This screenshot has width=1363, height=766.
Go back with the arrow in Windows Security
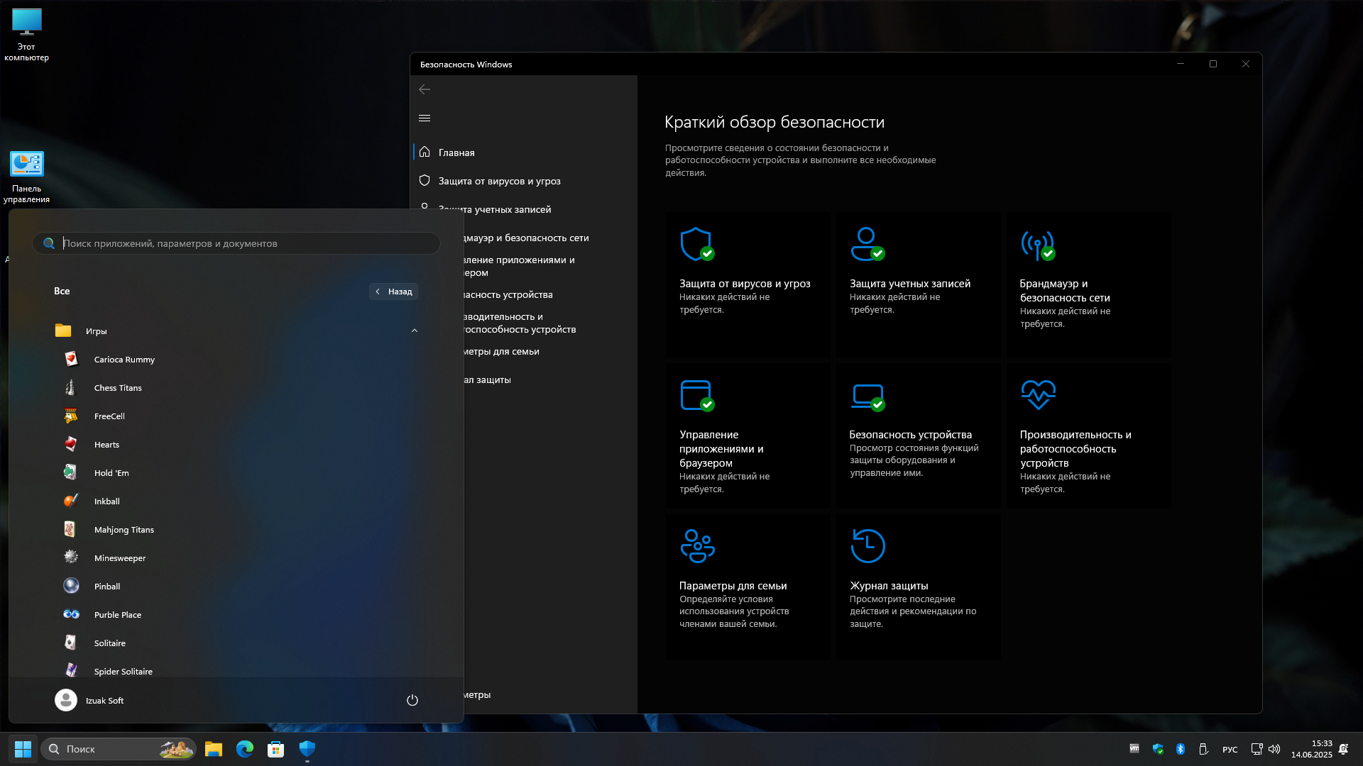click(425, 89)
